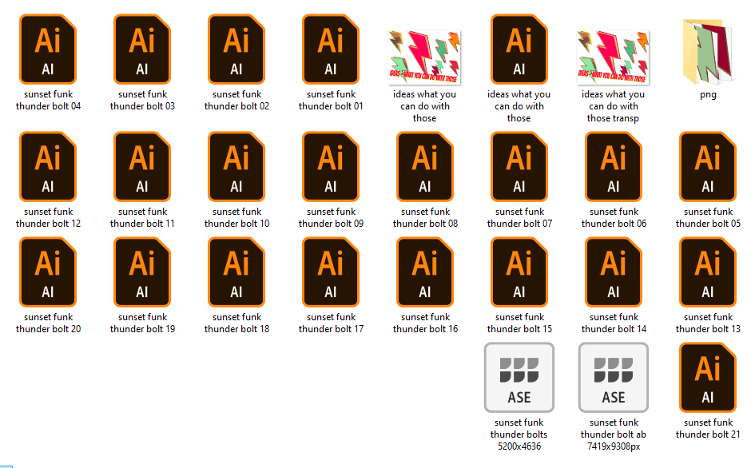The height and width of the screenshot is (468, 755).
Task: Select the sunset funk thunder bolt 21 file
Action: pyautogui.click(x=707, y=377)
